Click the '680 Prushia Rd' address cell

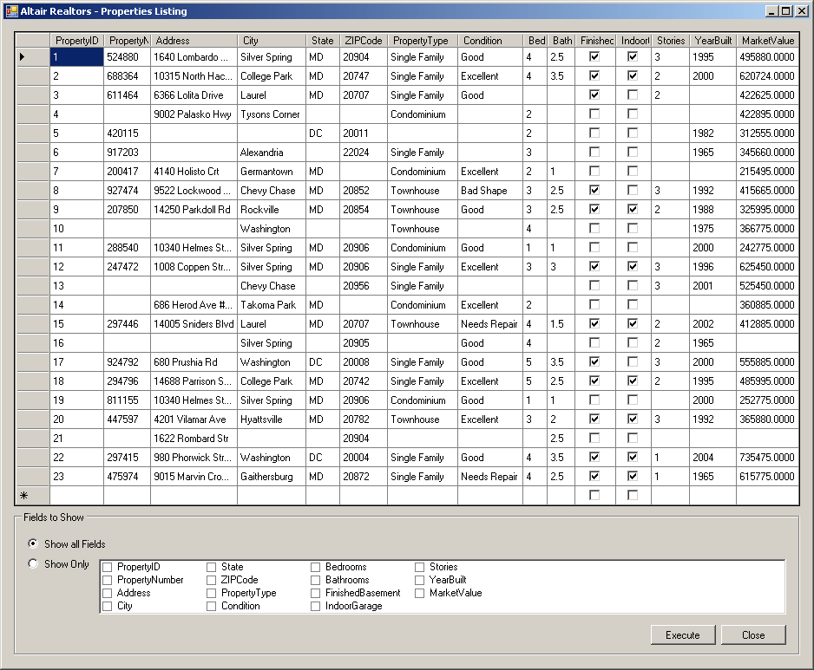coord(194,362)
